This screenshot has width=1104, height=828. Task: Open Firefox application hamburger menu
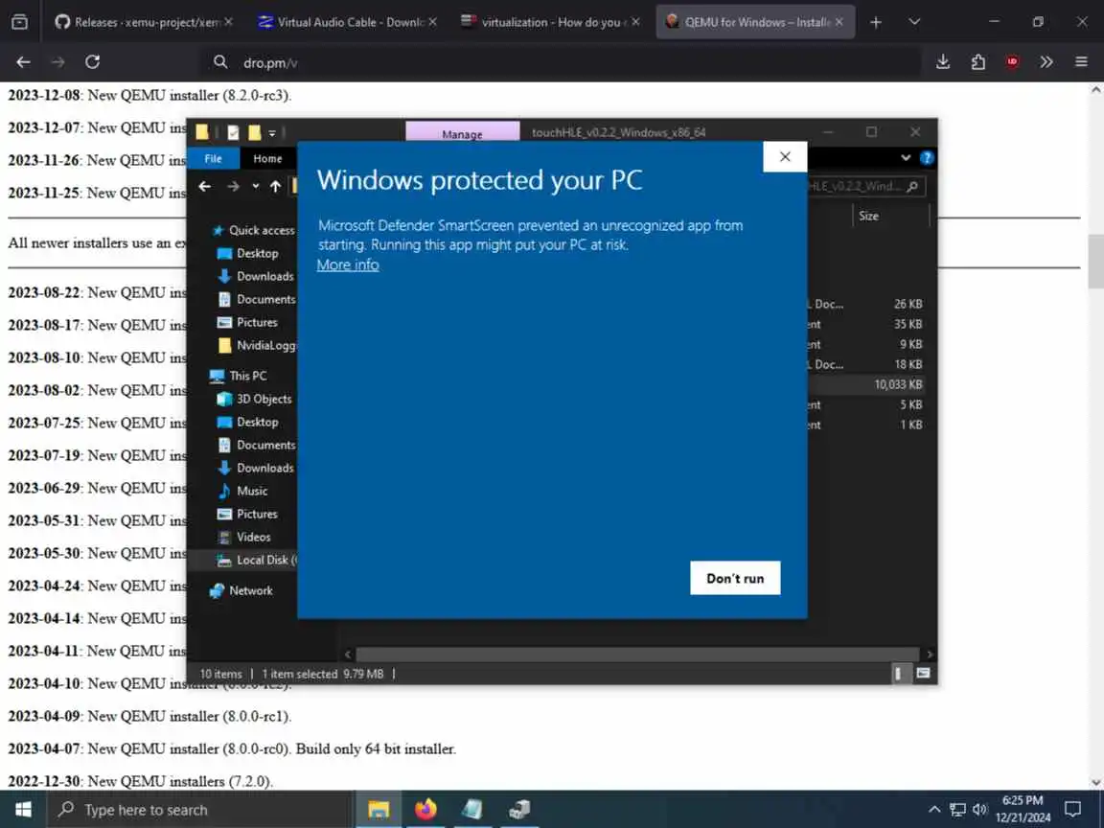pyautogui.click(x=1081, y=62)
